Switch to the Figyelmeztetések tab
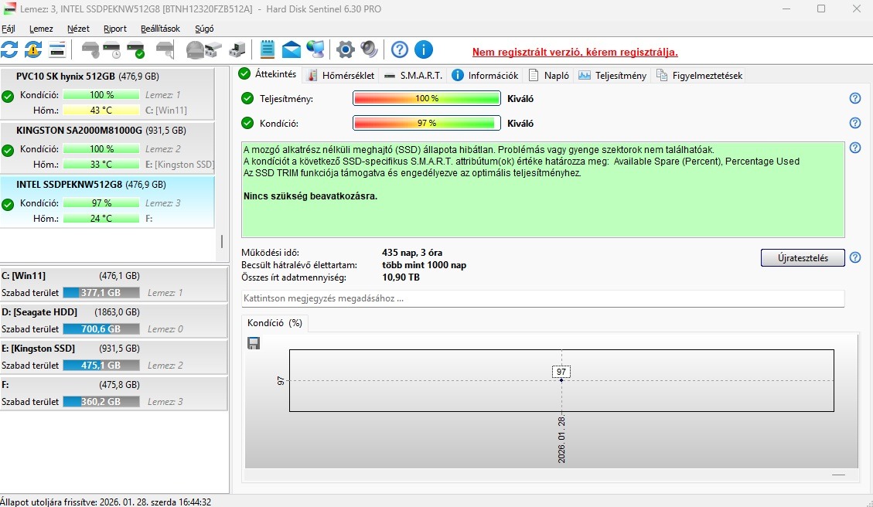Image resolution: width=873 pixels, height=507 pixels. pyautogui.click(x=699, y=75)
